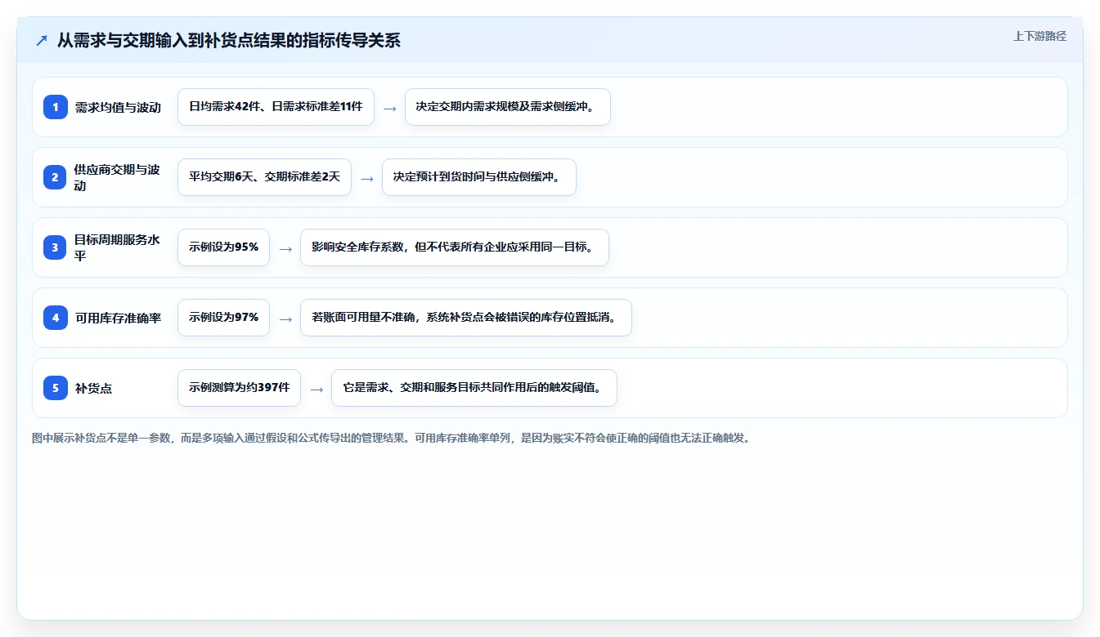The height and width of the screenshot is (637, 1100).
Task: Click the arrow after '示例测算为约397件' box
Action: point(317,389)
